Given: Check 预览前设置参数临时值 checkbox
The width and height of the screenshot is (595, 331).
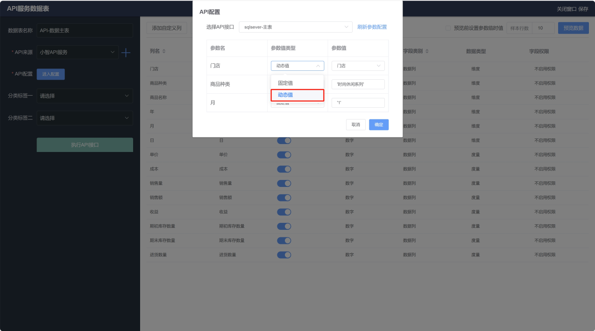Looking at the screenshot, I should click(448, 28).
